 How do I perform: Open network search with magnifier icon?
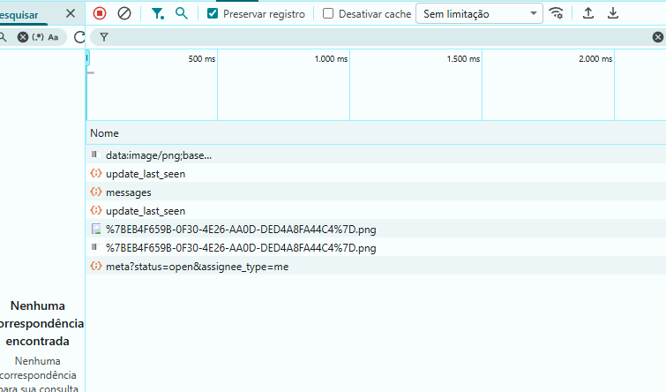pyautogui.click(x=182, y=13)
